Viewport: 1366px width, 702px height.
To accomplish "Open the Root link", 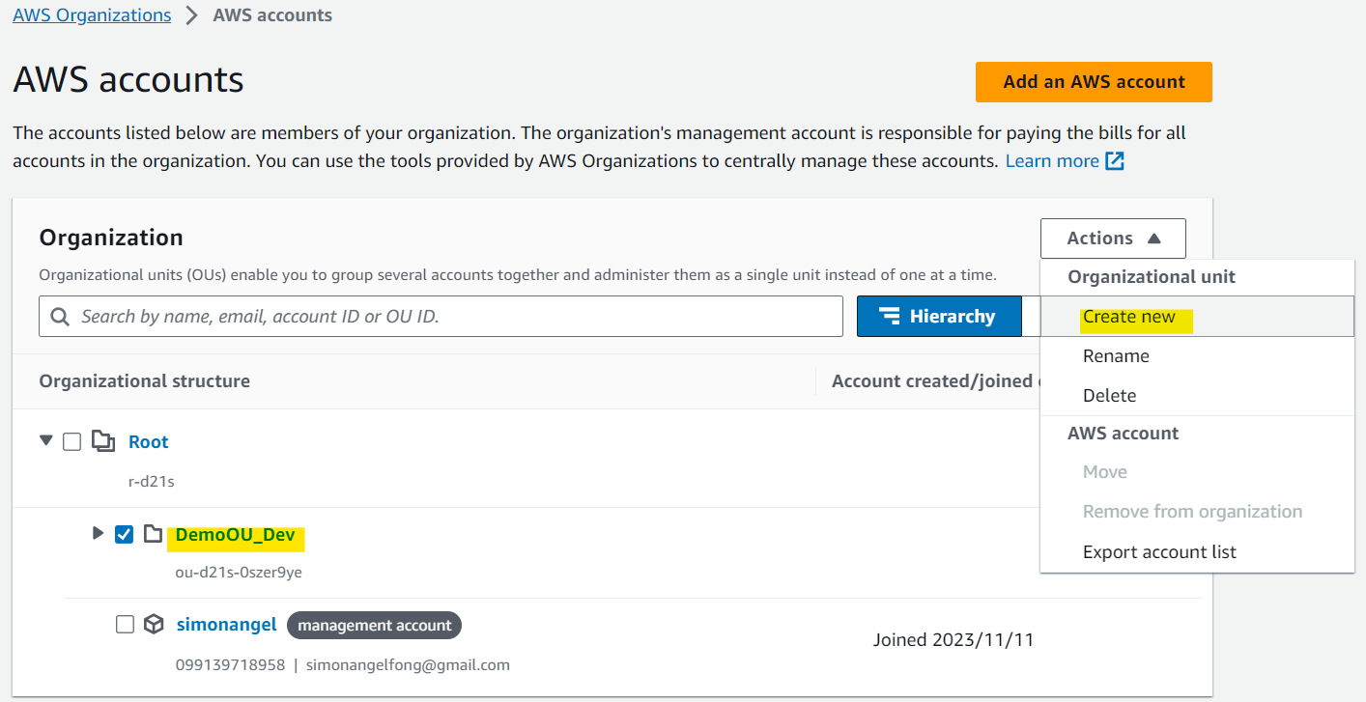I will 149,442.
